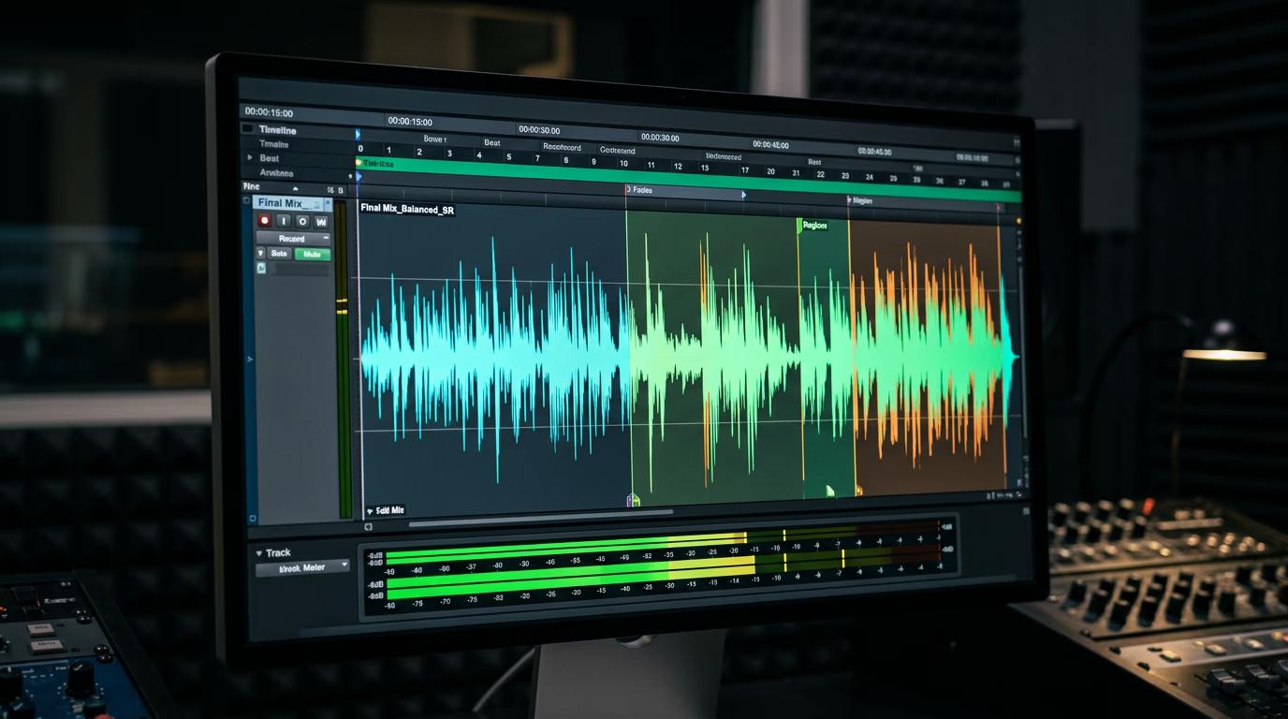
Task: Click the input monitor icon beside record arm
Action: 284,221
